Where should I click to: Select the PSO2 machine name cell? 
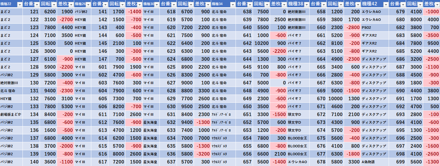[x=375, y=28]
